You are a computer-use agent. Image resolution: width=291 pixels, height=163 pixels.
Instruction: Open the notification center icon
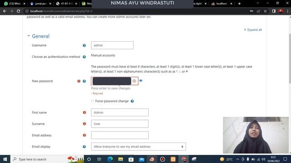pos(285,159)
